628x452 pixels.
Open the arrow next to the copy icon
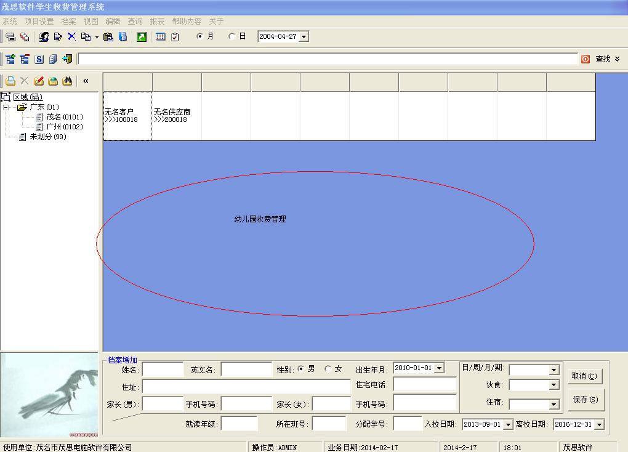click(x=97, y=38)
